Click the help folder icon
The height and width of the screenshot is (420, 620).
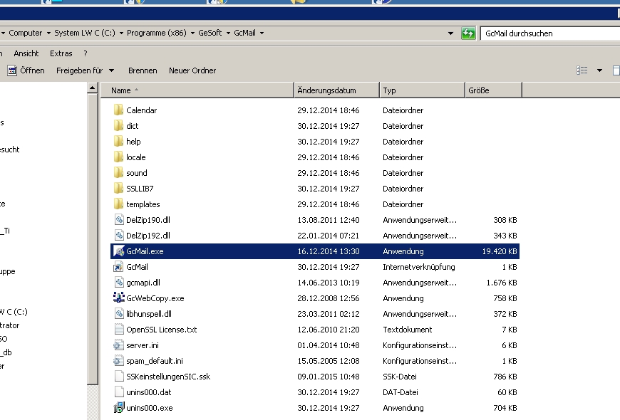(118, 142)
